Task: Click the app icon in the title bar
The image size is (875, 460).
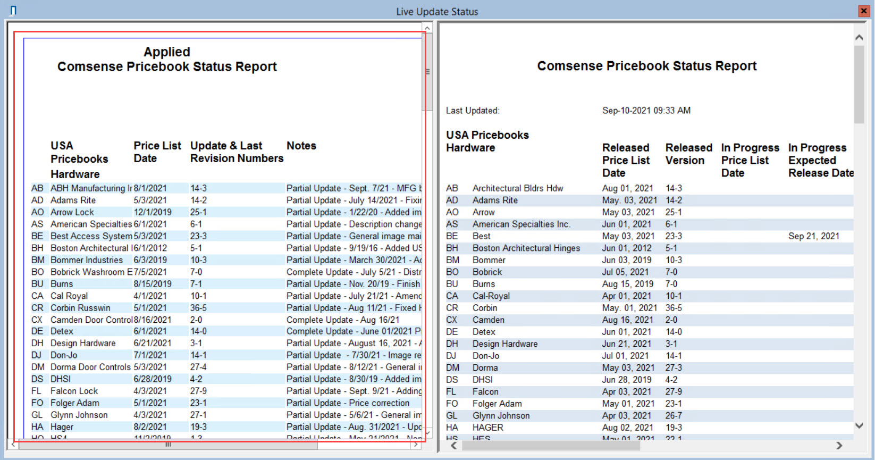Action: click(x=13, y=11)
